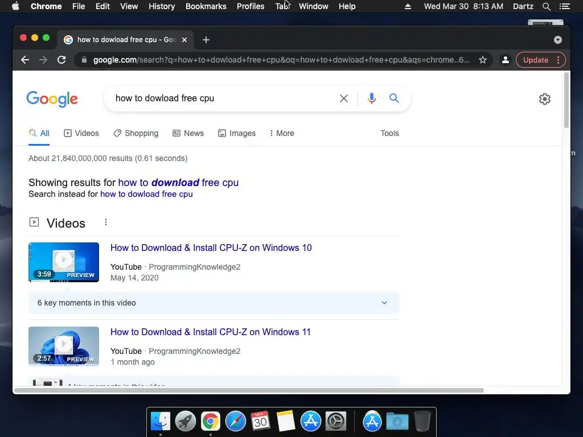This screenshot has width=583, height=437.
Task: Open the Profiles menu
Action: [x=251, y=6]
